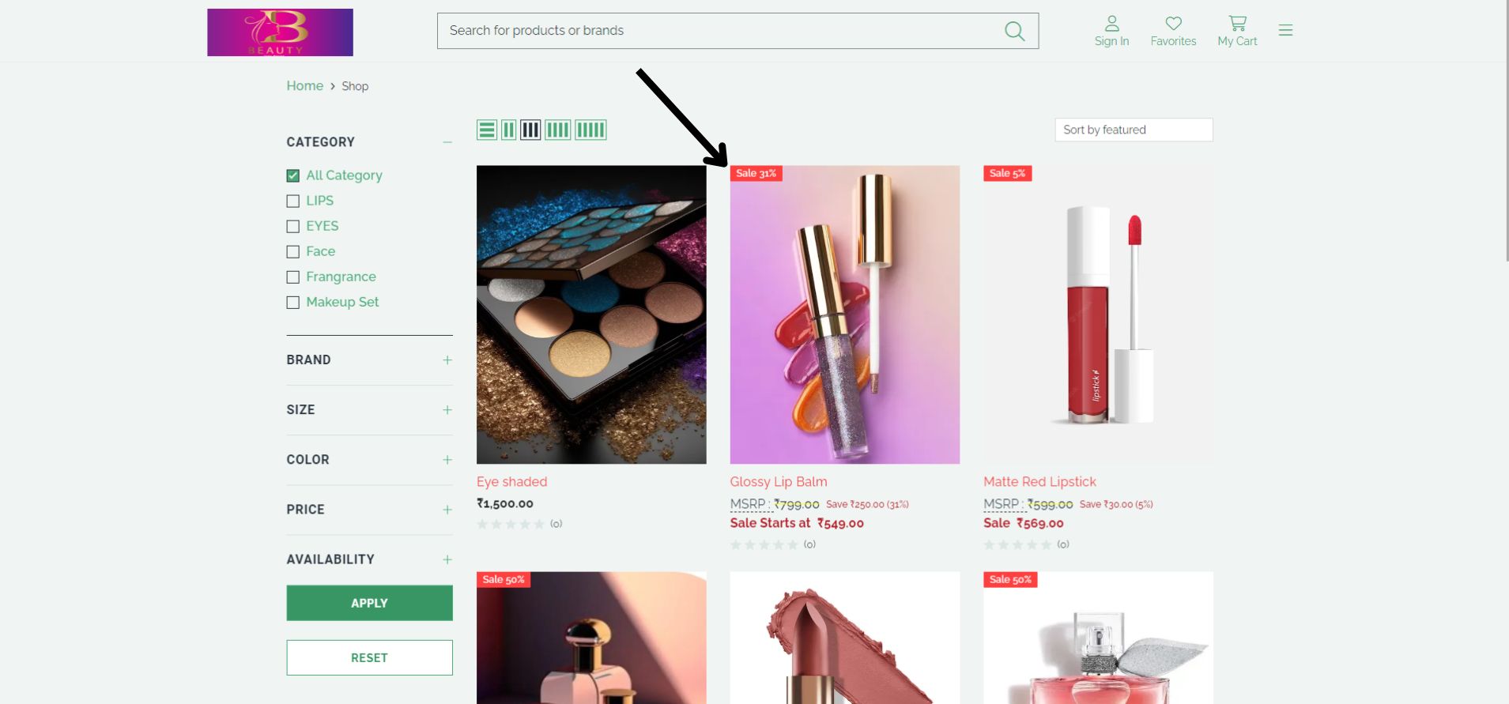This screenshot has width=1509, height=704.
Task: Open the Sort by featured dropdown
Action: click(1134, 130)
